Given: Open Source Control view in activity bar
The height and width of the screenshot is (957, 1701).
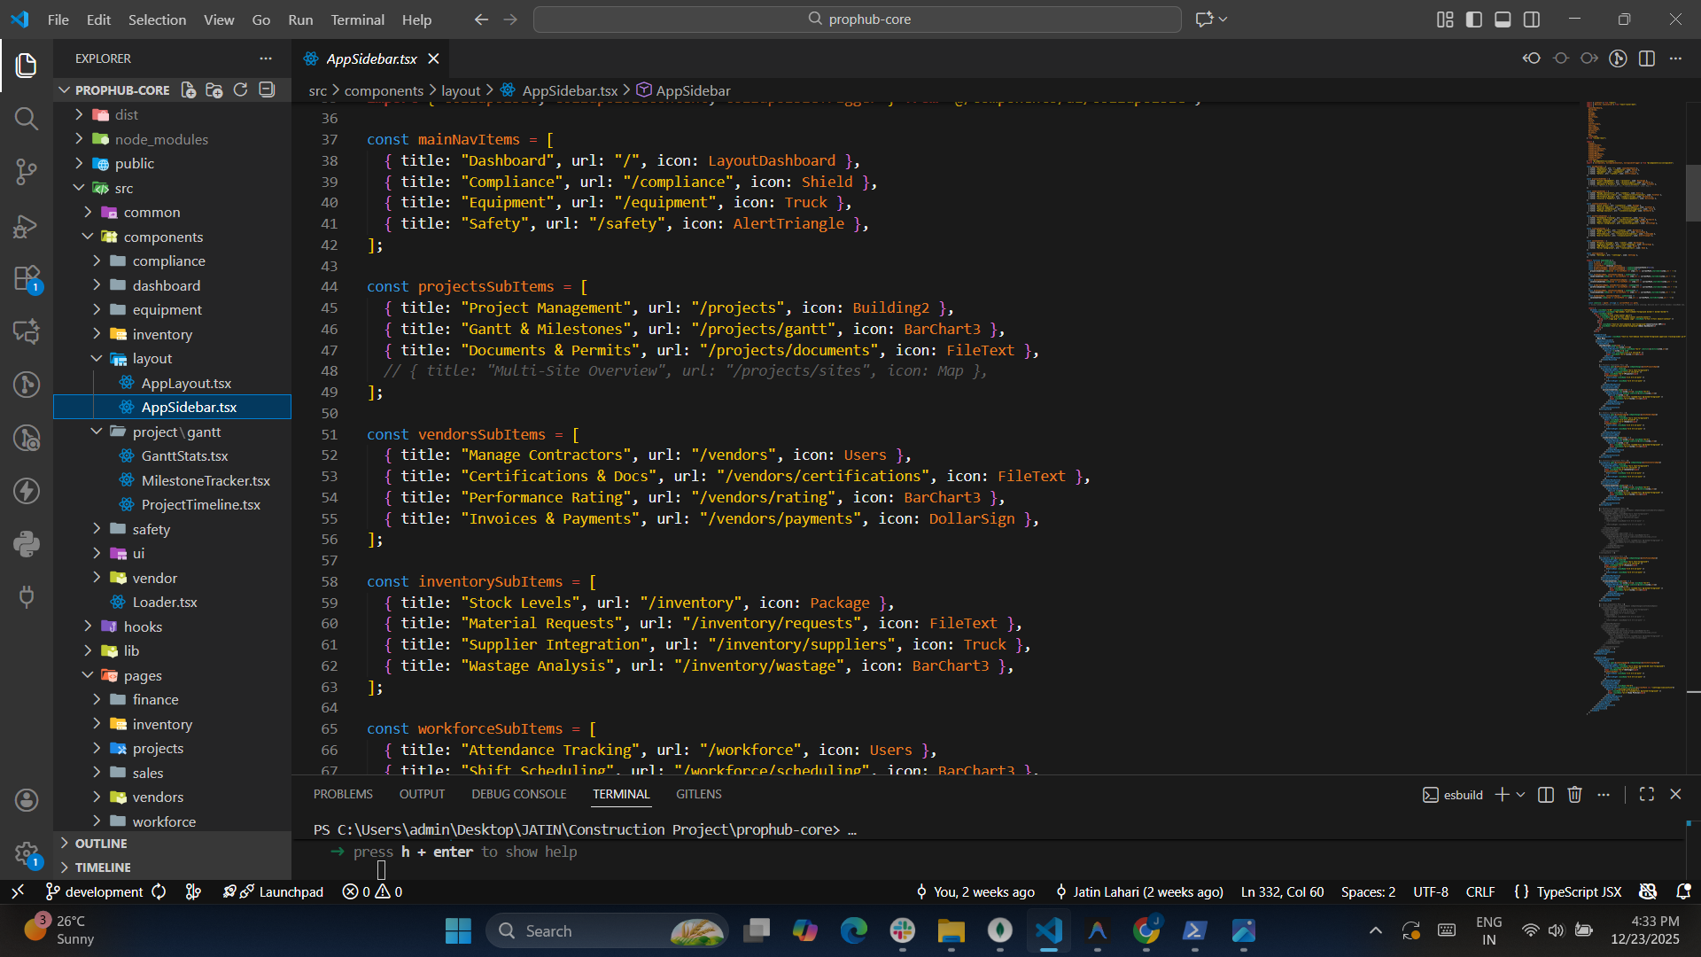Looking at the screenshot, I should pyautogui.click(x=26, y=171).
